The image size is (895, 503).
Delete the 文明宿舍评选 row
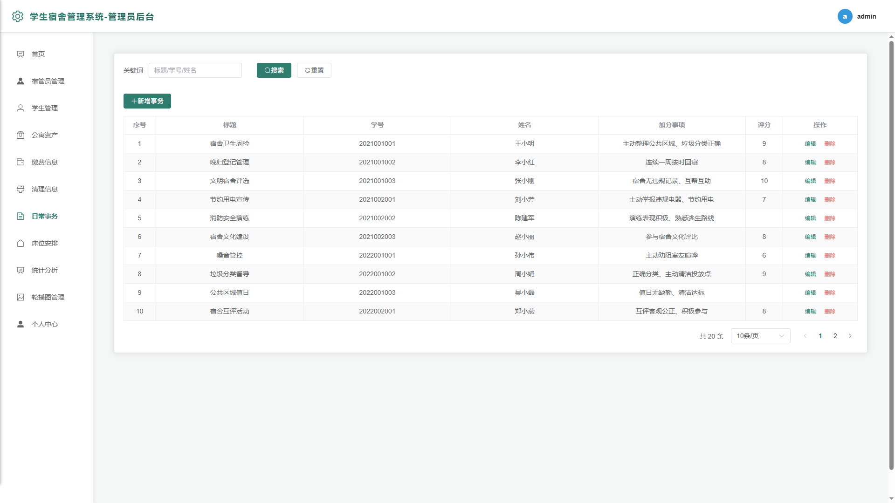pyautogui.click(x=830, y=181)
